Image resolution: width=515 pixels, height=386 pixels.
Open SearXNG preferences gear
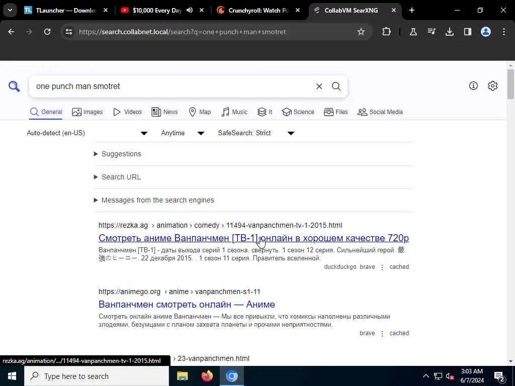click(493, 85)
